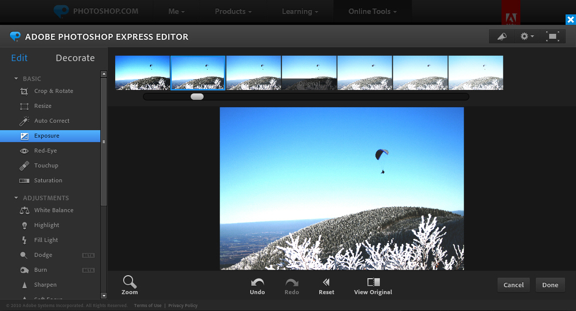Viewport: 576px width, 311px height.
Task: Open Terms of Use link
Action: [x=147, y=306]
